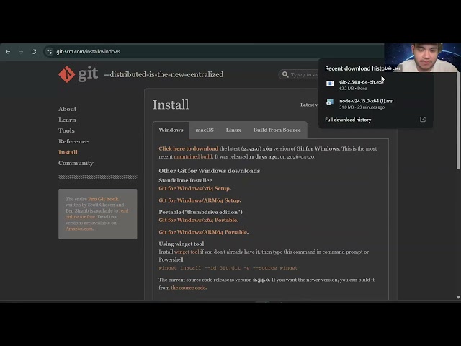This screenshot has height=346, width=461.
Task: Click the Install page heading
Action: coord(171,105)
